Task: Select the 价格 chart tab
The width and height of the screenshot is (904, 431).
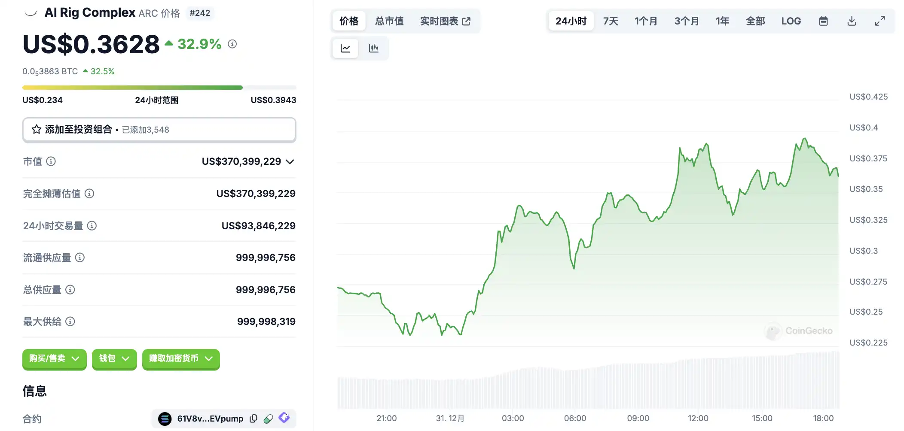Action: [348, 21]
